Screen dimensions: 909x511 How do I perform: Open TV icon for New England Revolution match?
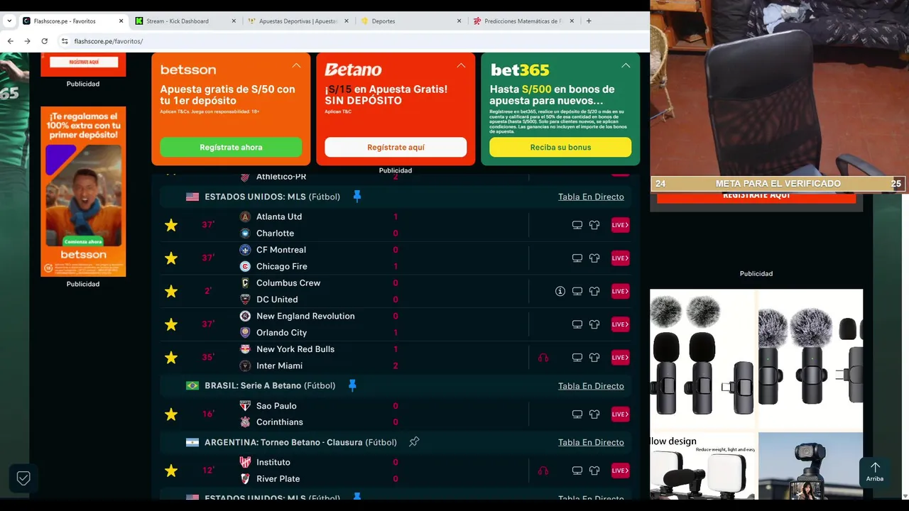pyautogui.click(x=577, y=324)
